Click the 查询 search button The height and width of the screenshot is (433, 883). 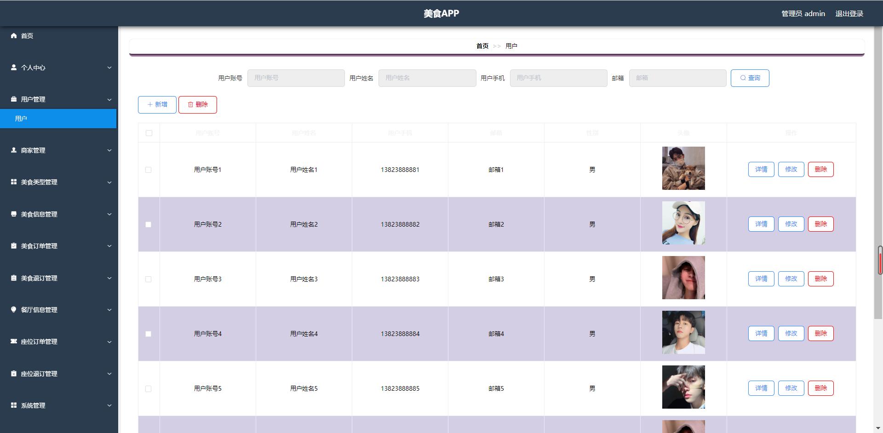[x=750, y=78]
